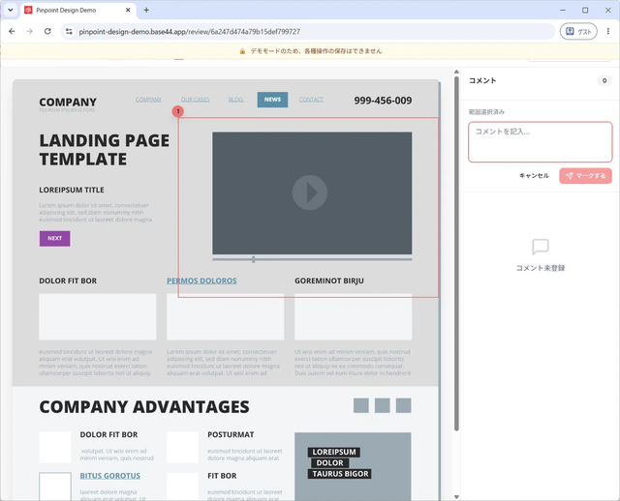Open site information icon in address bar
620x501 pixels.
click(x=69, y=32)
